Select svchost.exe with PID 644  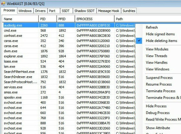click(x=69, y=108)
